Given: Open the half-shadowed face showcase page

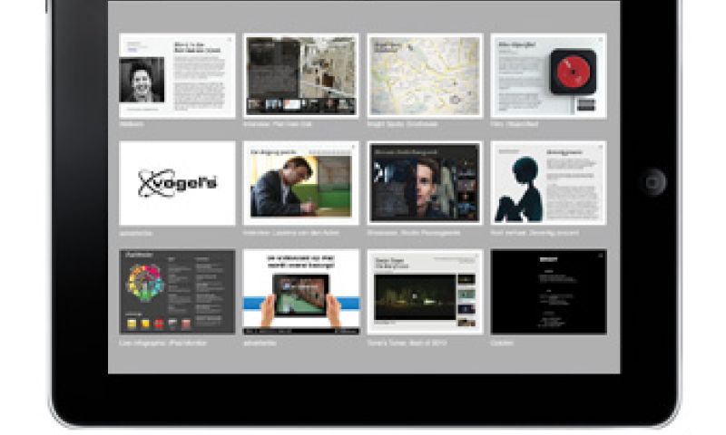Looking at the screenshot, I should [425, 184].
